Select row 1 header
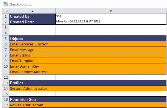This screenshot has height=108, width=167. coord(6,16)
